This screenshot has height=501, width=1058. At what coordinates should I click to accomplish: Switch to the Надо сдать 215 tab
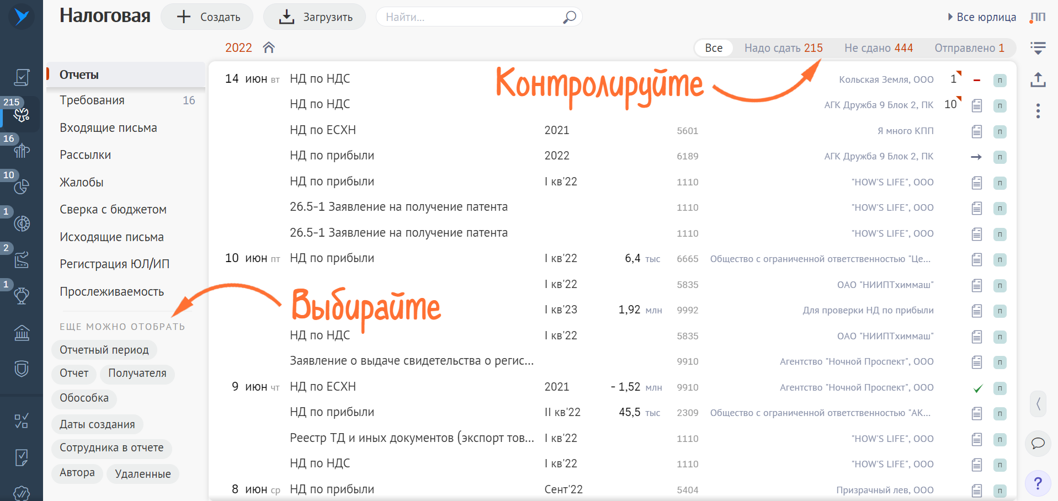[783, 48]
